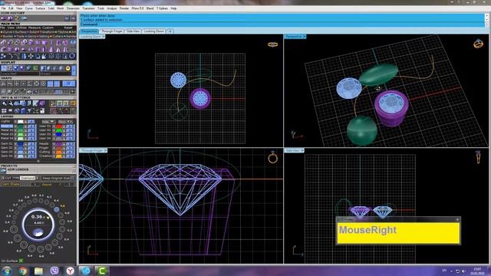Click the ring view icon in Looking Down viewport
Viewport: 491px width, 276px height.
273,44
